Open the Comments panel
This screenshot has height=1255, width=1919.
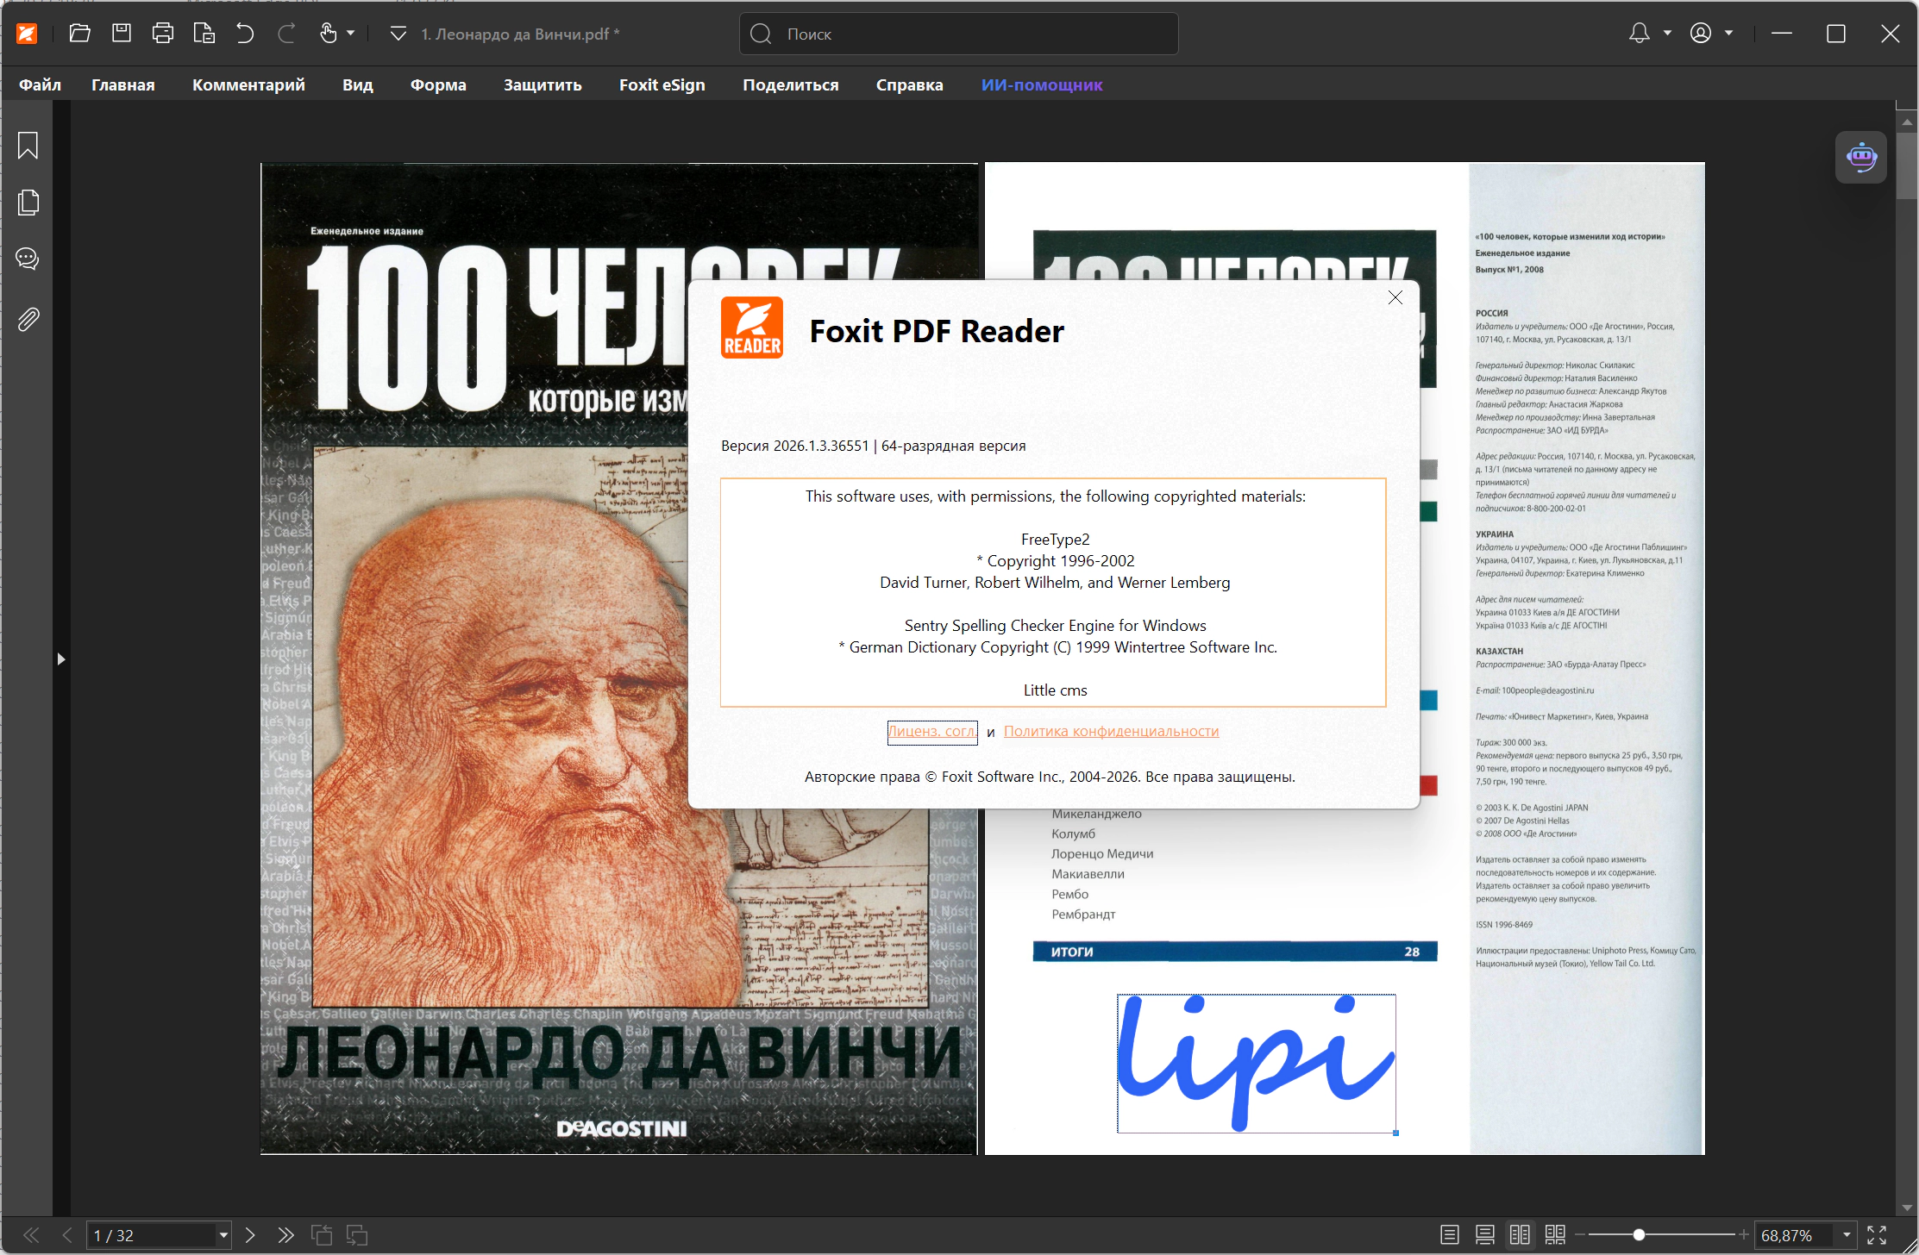tap(28, 259)
